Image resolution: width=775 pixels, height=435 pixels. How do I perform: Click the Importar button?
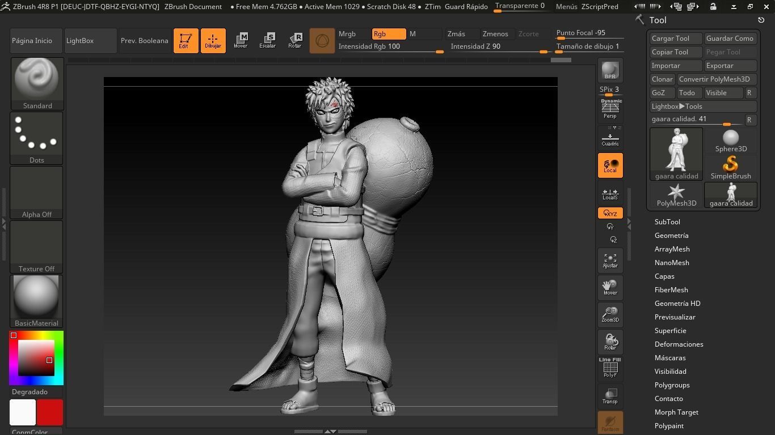point(676,66)
